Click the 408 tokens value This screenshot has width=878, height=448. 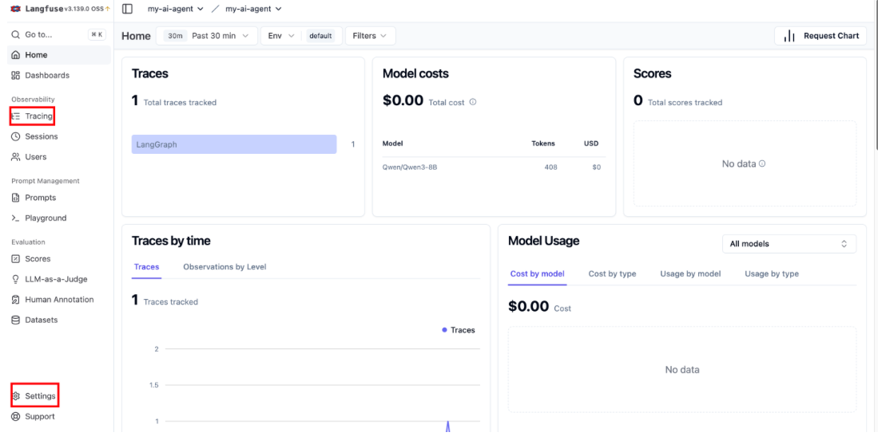[550, 167]
